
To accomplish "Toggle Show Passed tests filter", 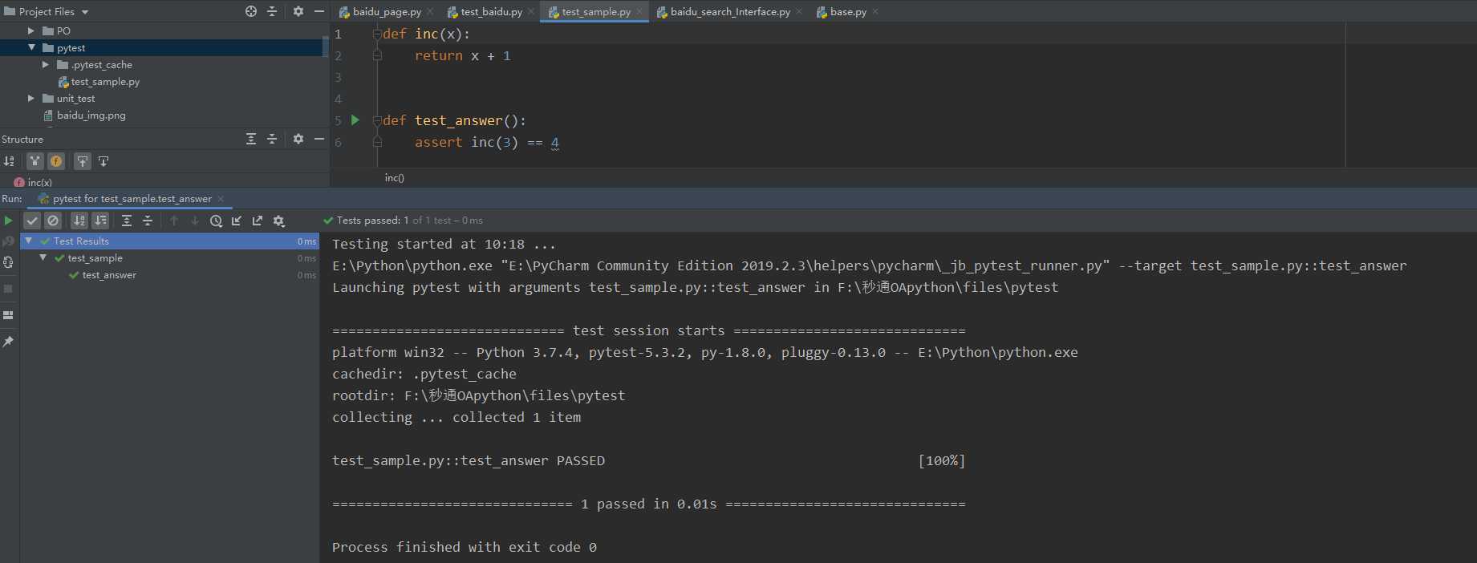I will tap(32, 221).
